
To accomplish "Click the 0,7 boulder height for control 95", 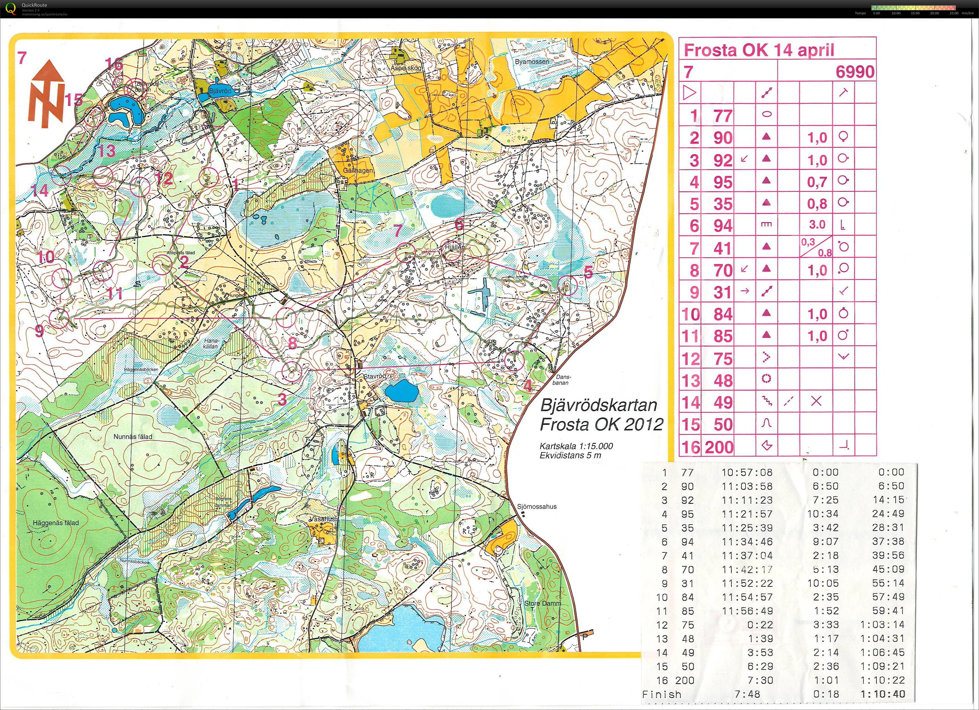I will [817, 183].
